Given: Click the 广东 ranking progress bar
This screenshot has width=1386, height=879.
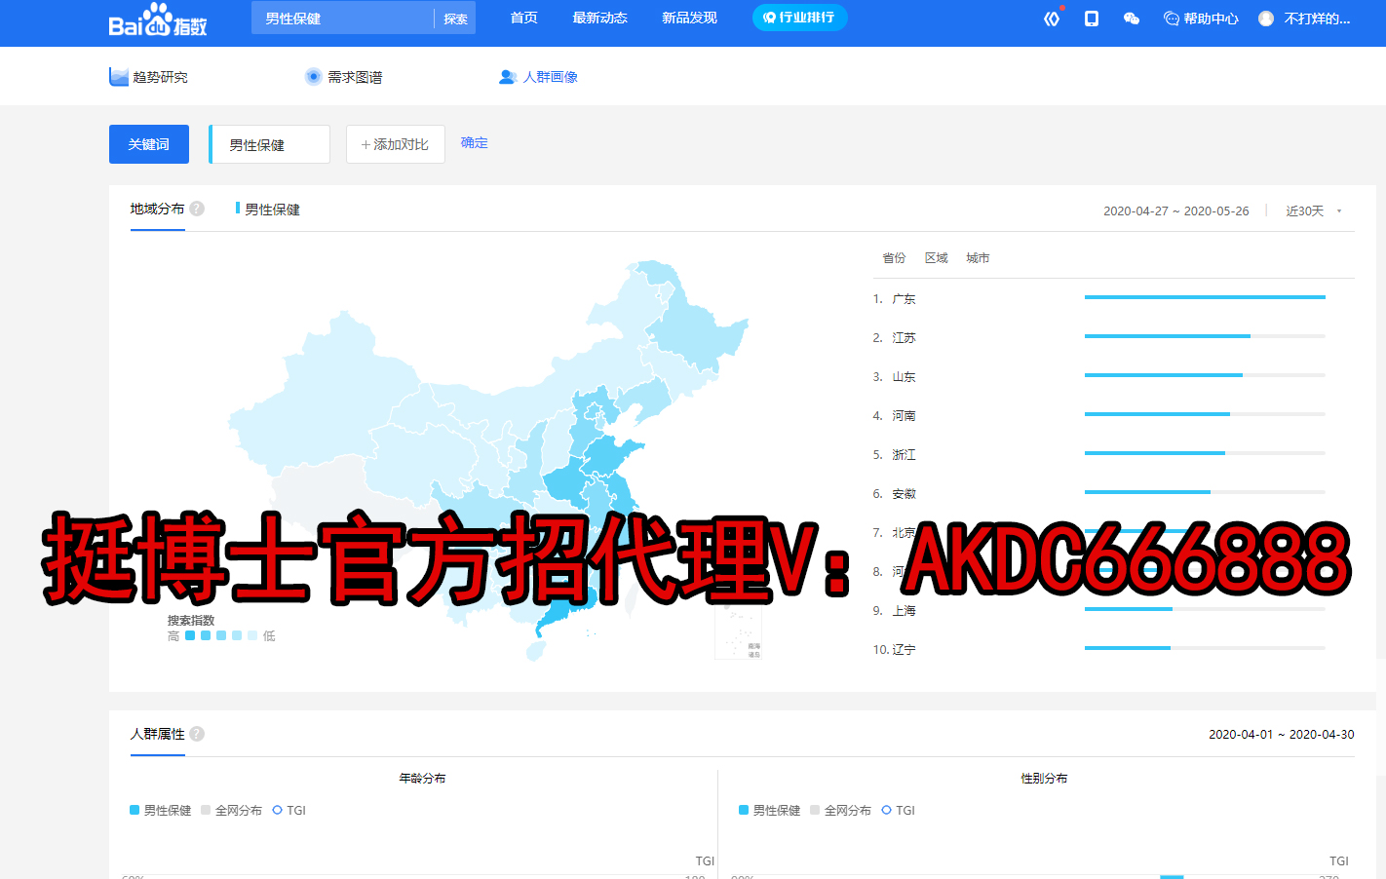Looking at the screenshot, I should click(x=1205, y=297).
